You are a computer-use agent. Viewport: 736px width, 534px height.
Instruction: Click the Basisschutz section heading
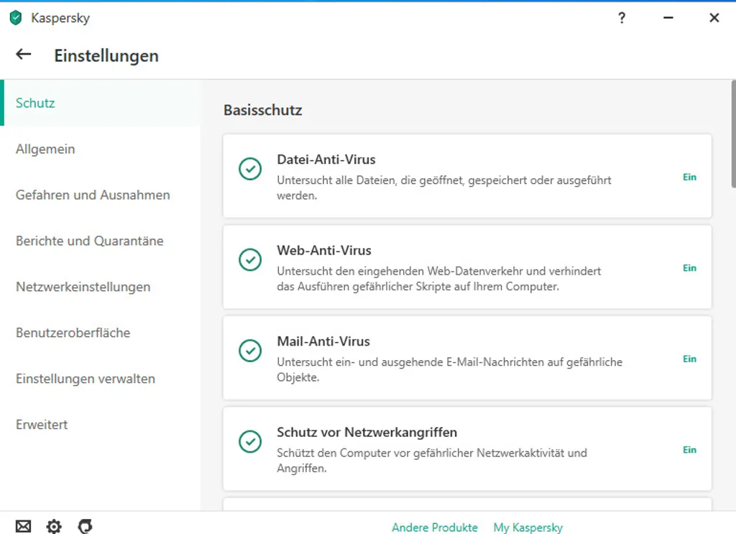[263, 110]
